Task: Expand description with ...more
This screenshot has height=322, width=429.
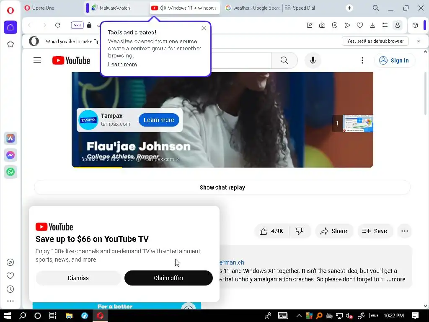Action: 396,279
